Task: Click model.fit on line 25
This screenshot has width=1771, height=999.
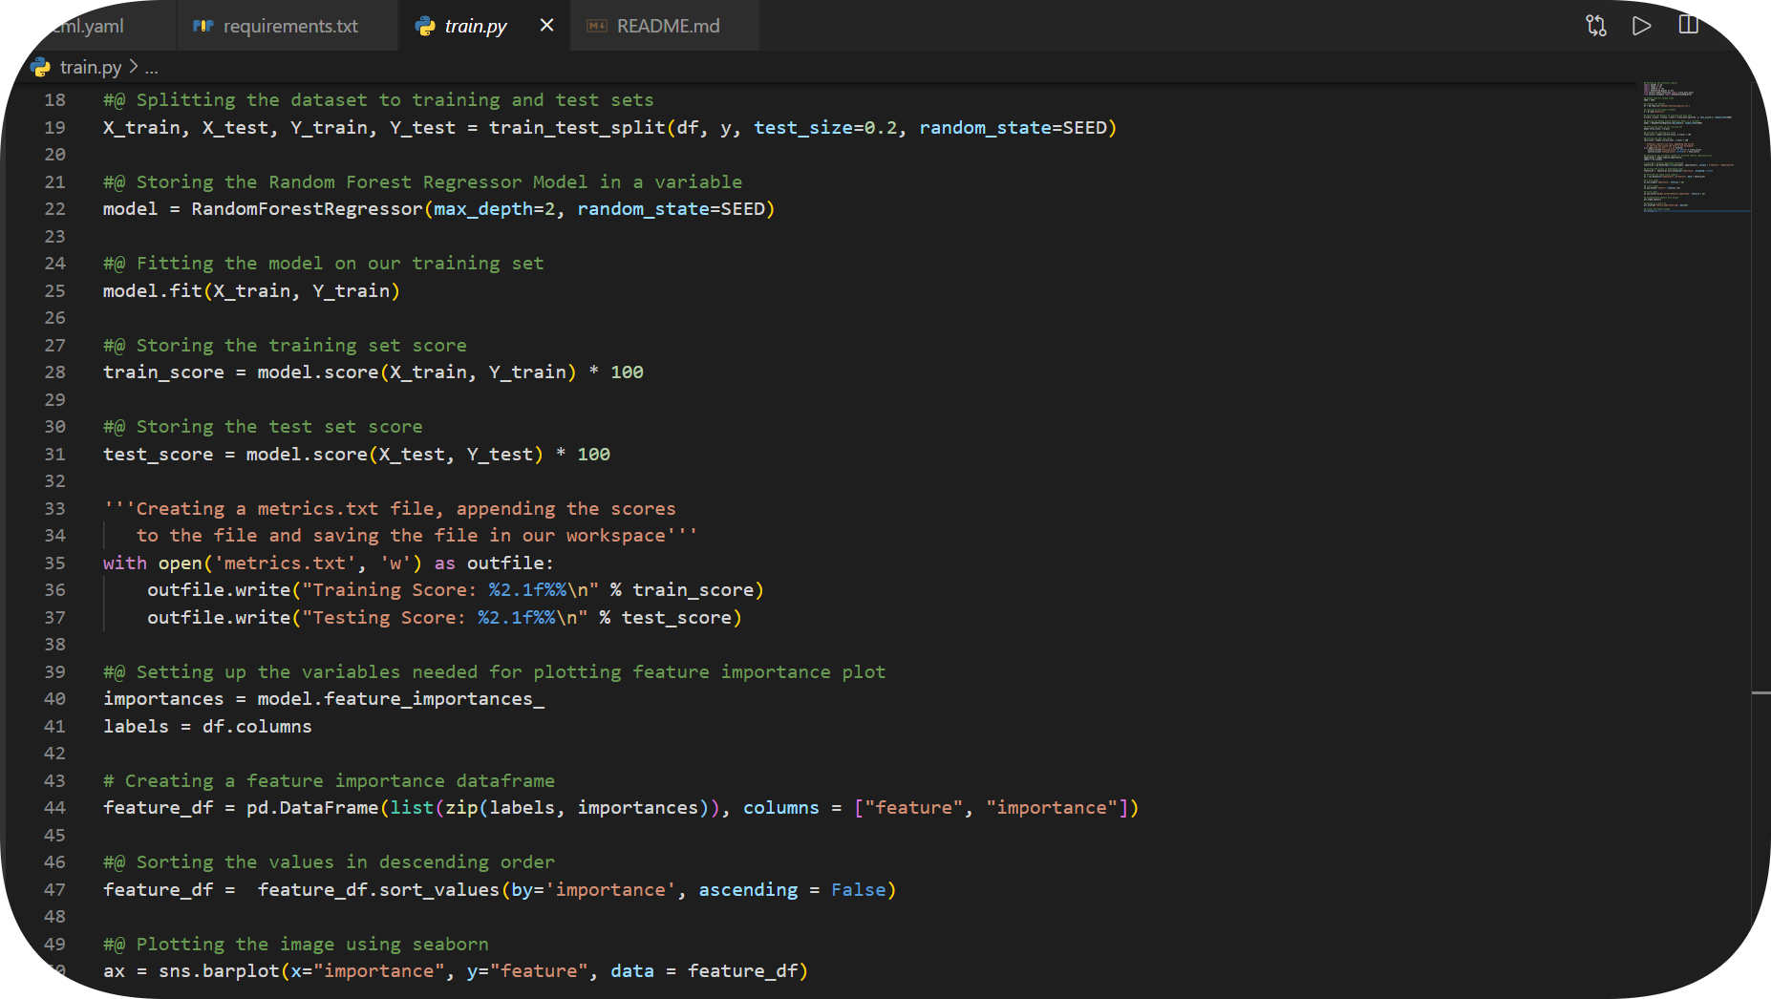Action: 153,290
